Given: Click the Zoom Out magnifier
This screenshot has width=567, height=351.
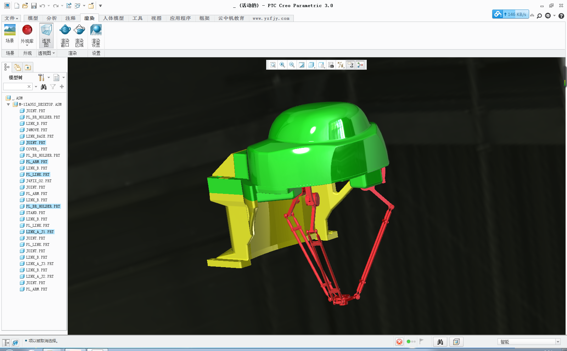Looking at the screenshot, I should point(292,65).
